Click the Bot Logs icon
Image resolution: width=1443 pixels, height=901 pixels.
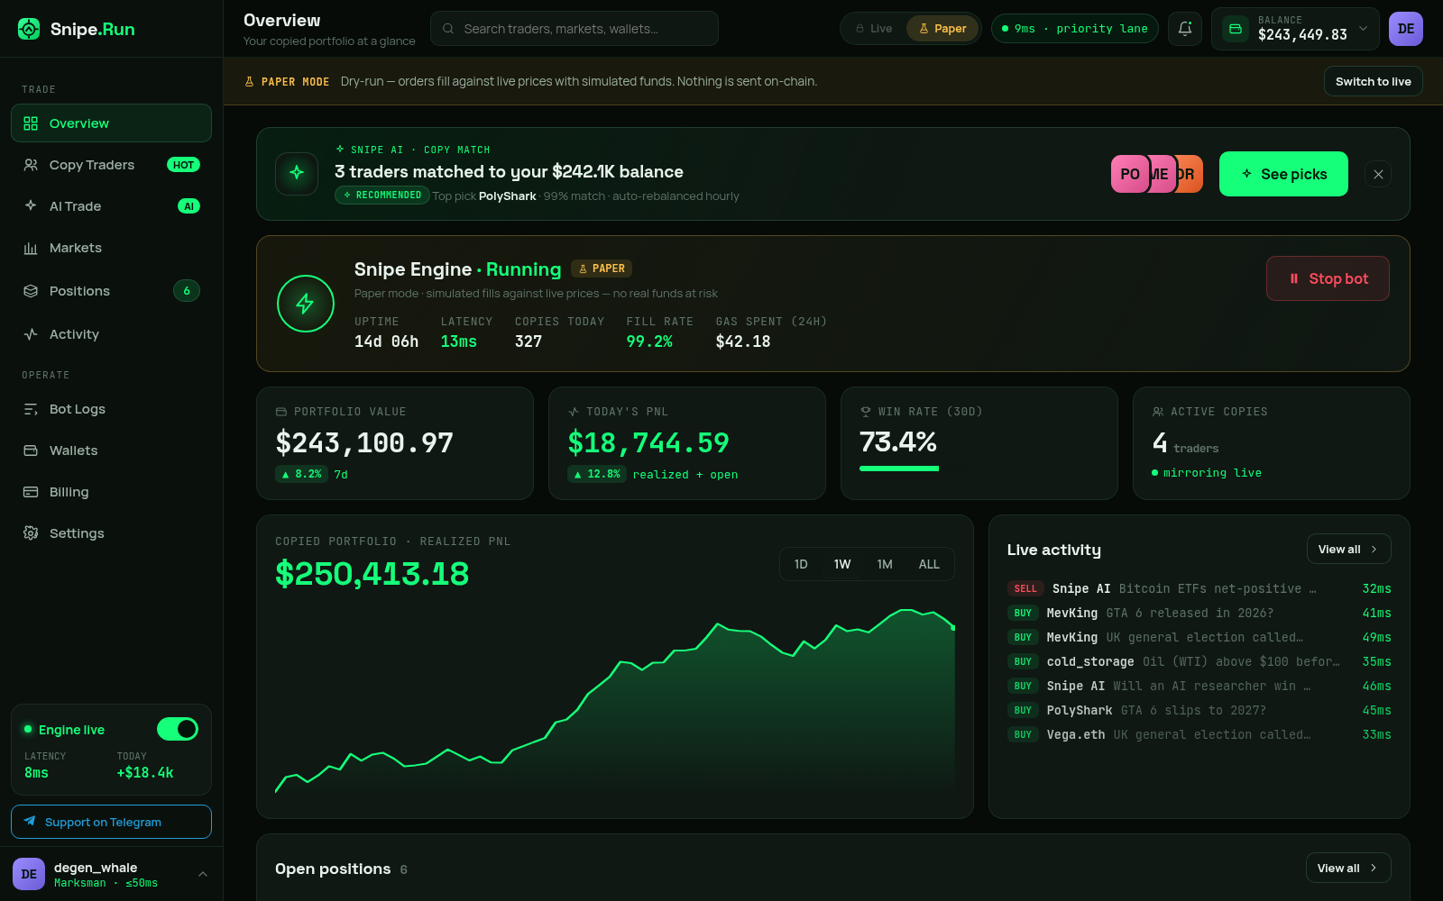pyautogui.click(x=31, y=409)
